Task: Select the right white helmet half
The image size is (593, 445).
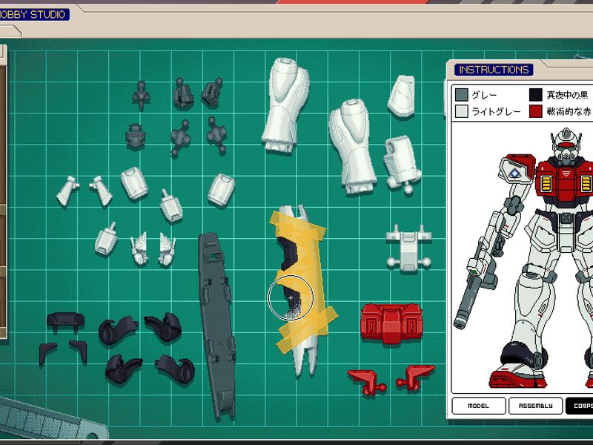Action: pyautogui.click(x=166, y=248)
